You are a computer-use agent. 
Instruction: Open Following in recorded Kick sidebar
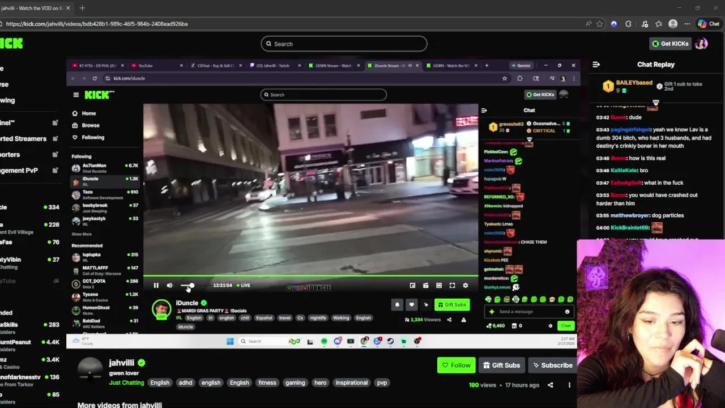coord(93,137)
